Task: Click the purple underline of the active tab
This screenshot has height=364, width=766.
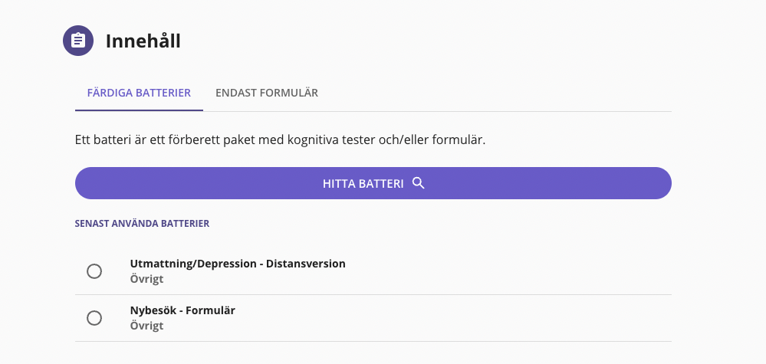Action: (139, 110)
